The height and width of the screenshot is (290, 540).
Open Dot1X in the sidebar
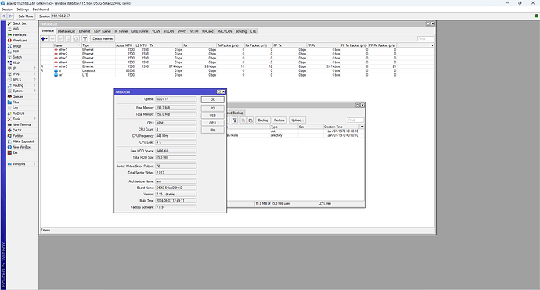(17, 130)
